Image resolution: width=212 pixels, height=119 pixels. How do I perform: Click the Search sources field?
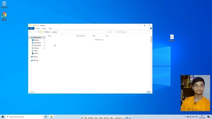(132, 32)
